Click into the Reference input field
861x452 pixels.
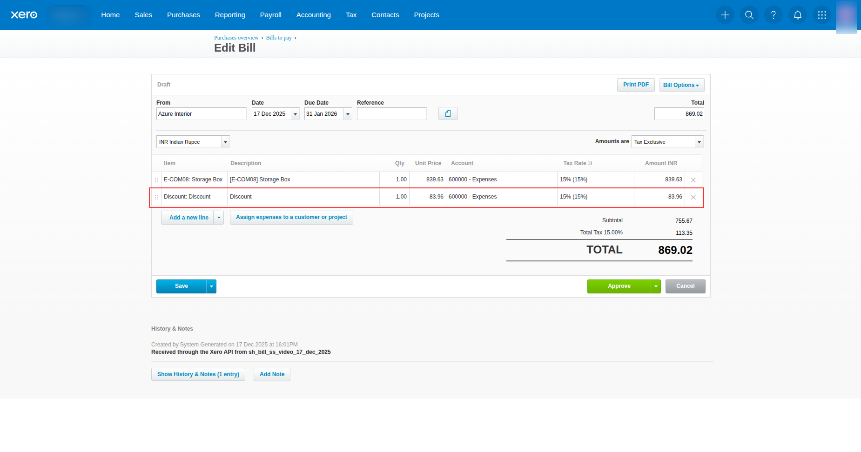tap(391, 114)
